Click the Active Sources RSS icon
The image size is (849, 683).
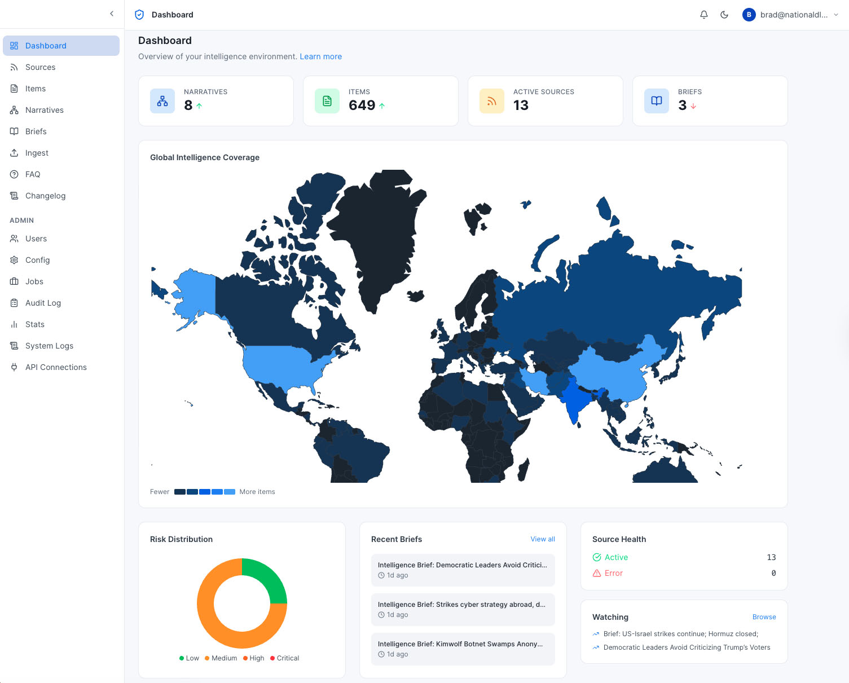click(x=491, y=100)
